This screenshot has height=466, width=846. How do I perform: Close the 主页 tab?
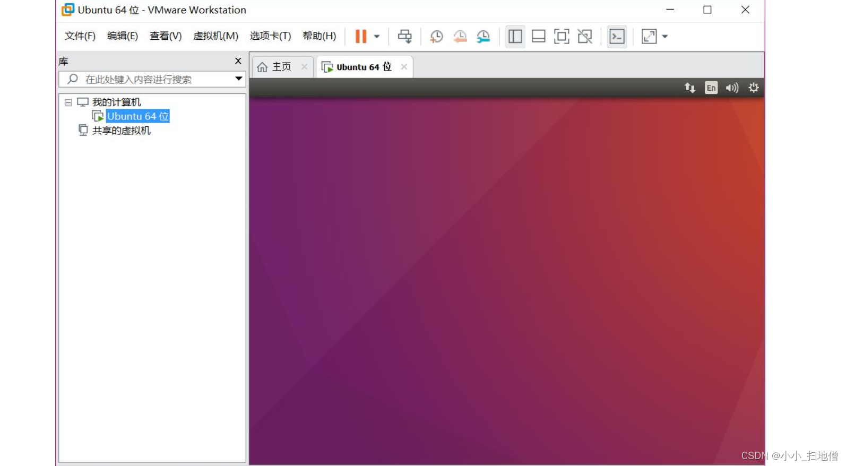point(304,66)
